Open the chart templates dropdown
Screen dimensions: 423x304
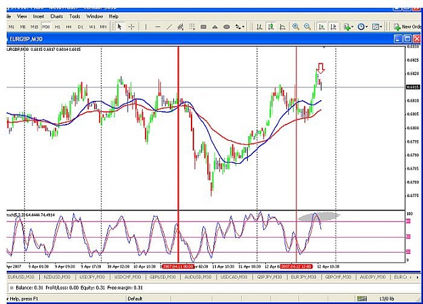pos(377,26)
